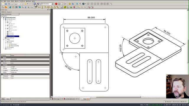The image size is (189, 106).
Task: Select Template under Page in the tree
Action: 12,41
